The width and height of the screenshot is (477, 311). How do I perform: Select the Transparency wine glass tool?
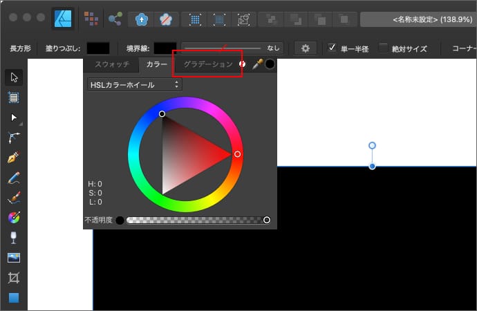[14, 238]
